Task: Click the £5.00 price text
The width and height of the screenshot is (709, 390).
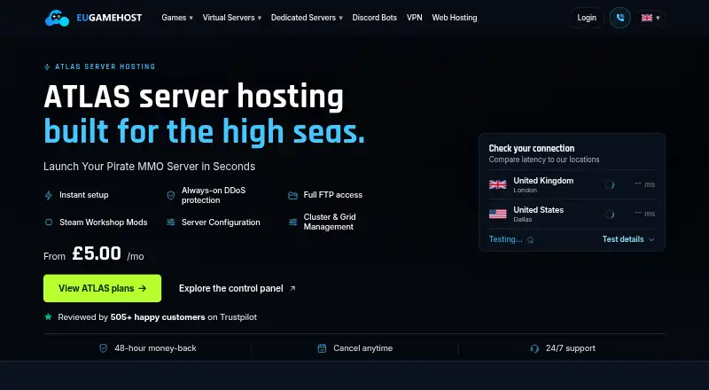Action: click(x=97, y=253)
